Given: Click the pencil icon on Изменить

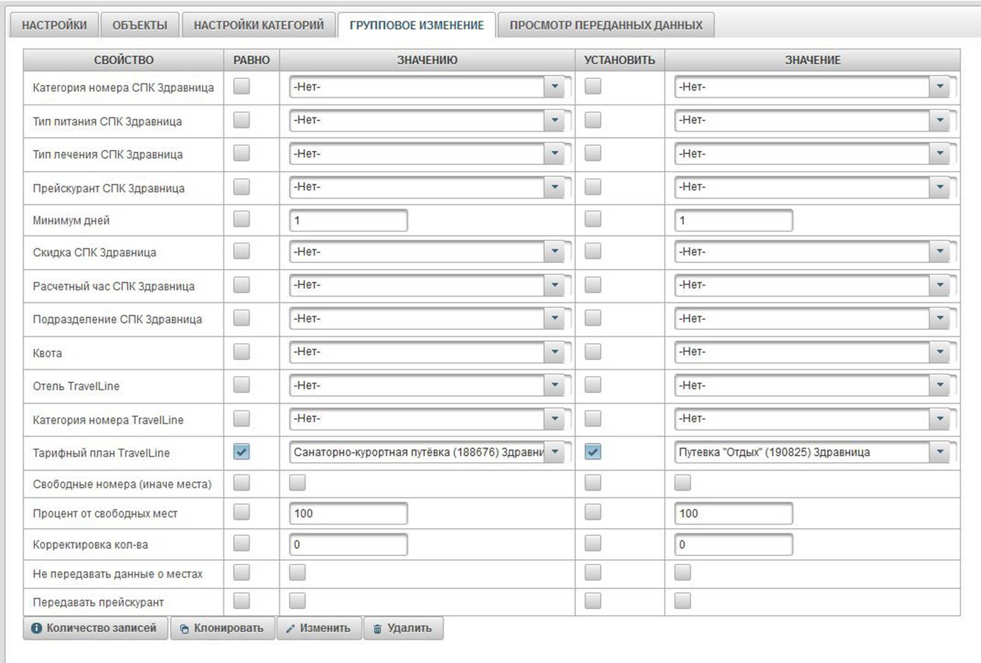Looking at the screenshot, I should pyautogui.click(x=290, y=629).
